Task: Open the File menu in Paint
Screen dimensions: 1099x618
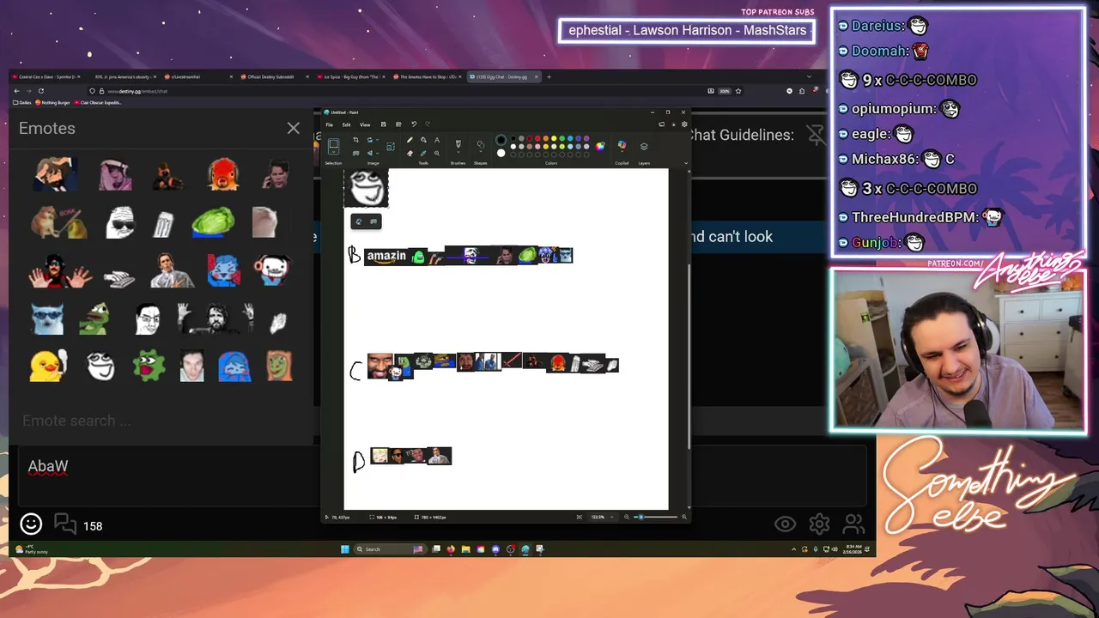Action: tap(329, 124)
